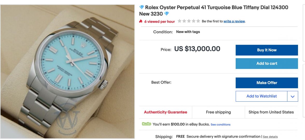This screenshot has width=305, height=140.
Task: Click the Make Offer button
Action: 267,83
